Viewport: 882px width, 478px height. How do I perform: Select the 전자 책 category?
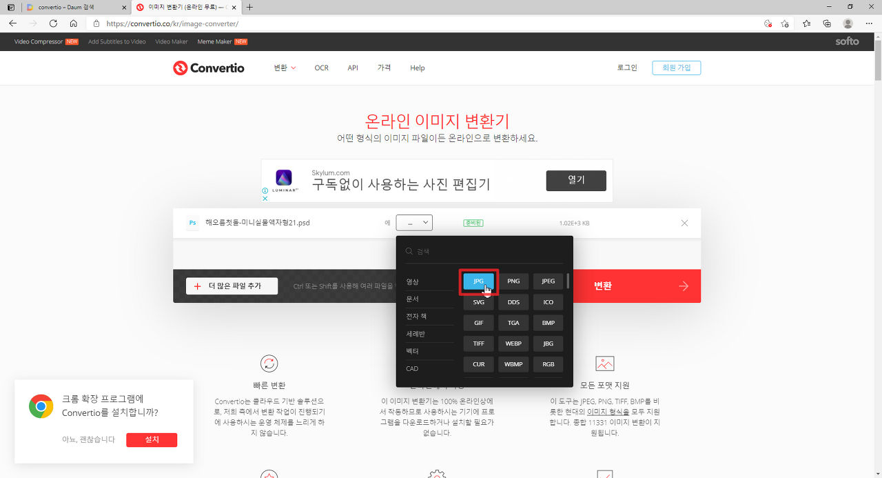(429, 316)
